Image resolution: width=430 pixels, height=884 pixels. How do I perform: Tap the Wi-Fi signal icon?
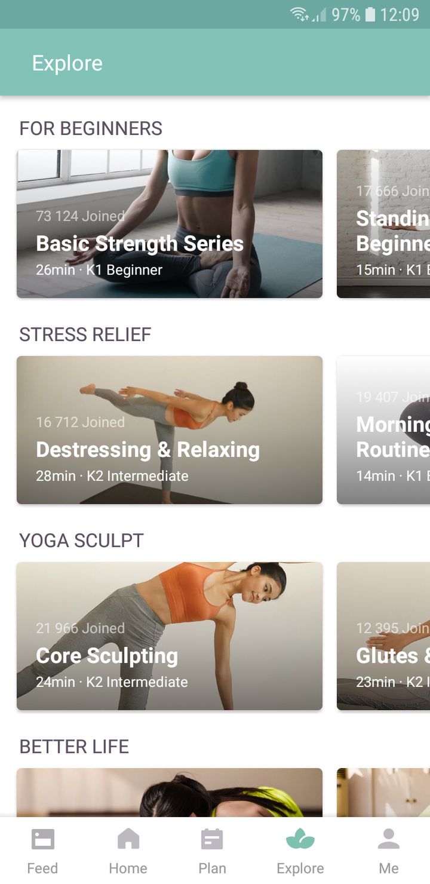[x=300, y=14]
